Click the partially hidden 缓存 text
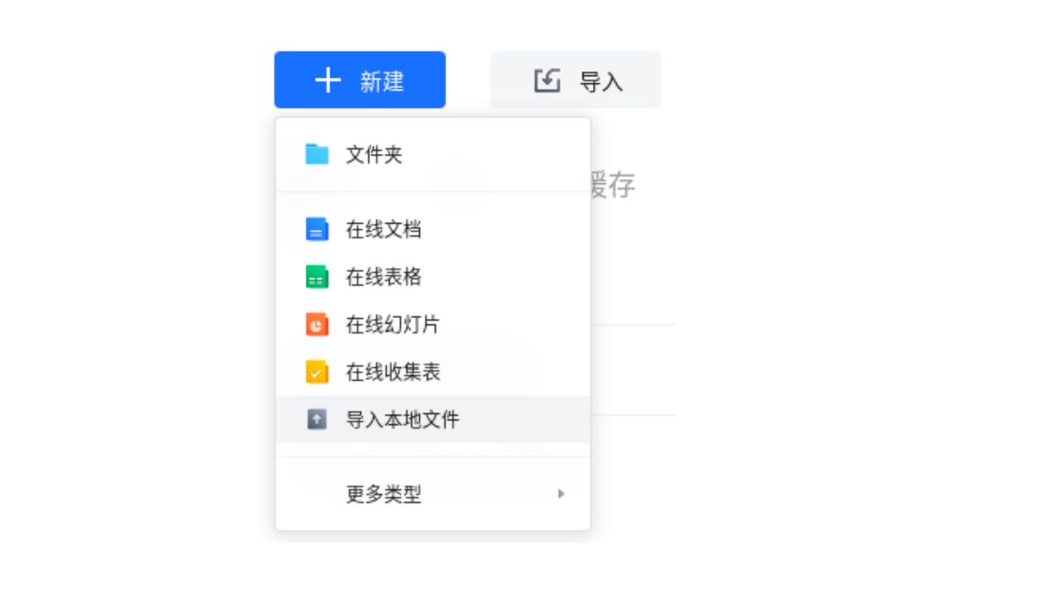Image resolution: width=1038 pixels, height=590 pixels. (613, 185)
